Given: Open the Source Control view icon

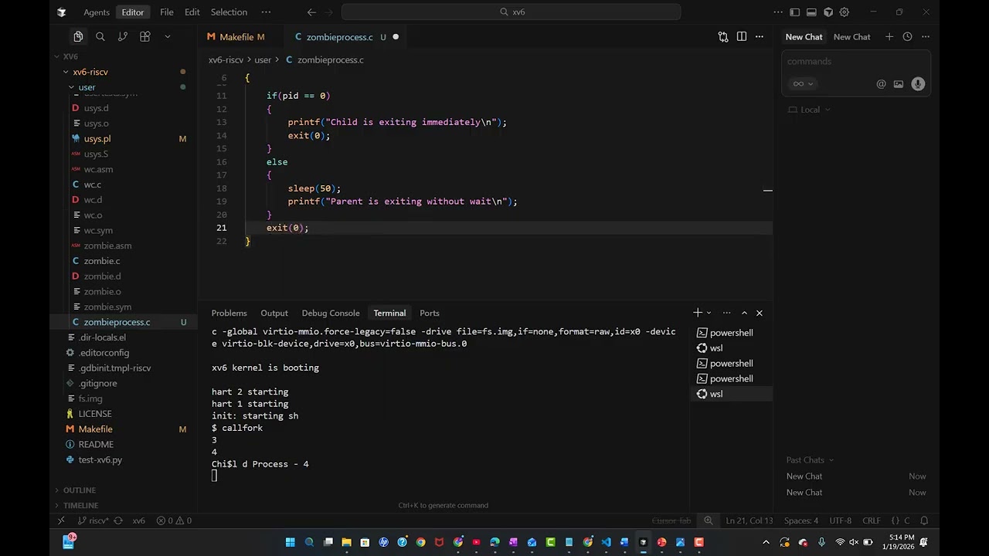Looking at the screenshot, I should click(x=122, y=36).
